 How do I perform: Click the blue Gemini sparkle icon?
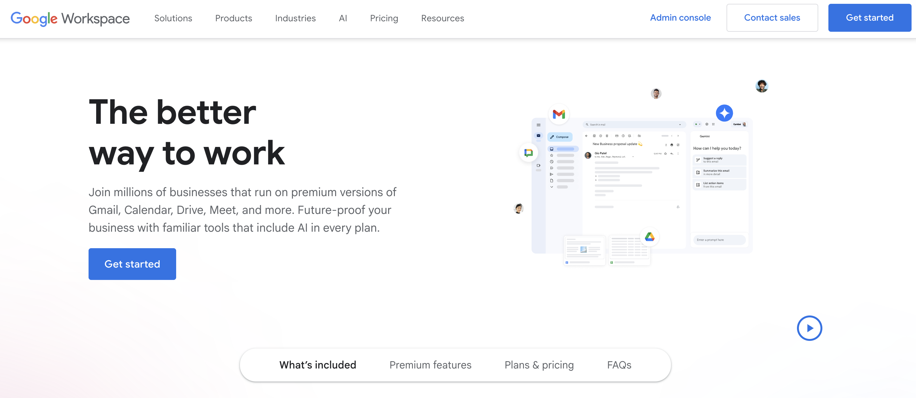pyautogui.click(x=724, y=113)
